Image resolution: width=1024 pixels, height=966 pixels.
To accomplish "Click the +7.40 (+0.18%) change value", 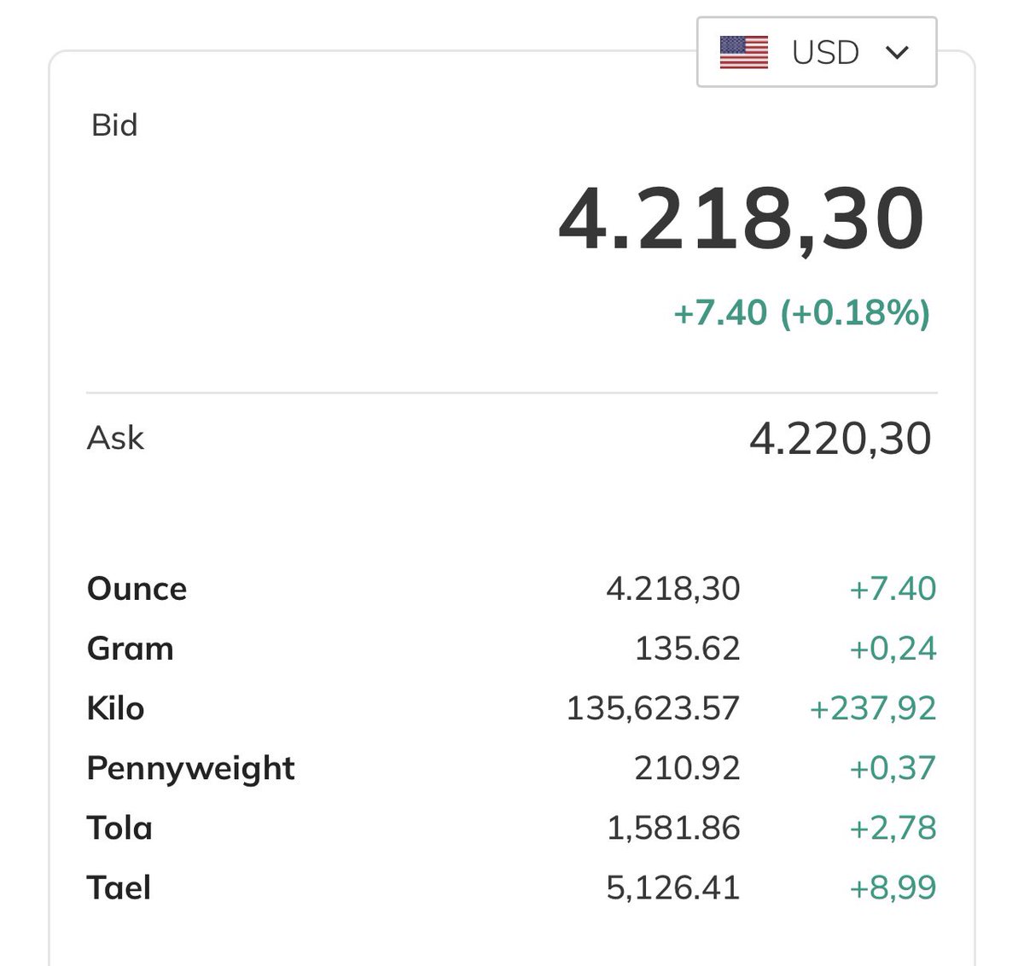I will 801,313.
